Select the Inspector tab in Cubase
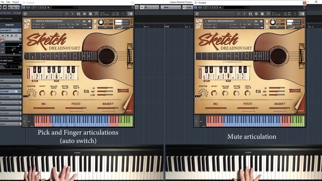Viewport: 322px width, 181px height. 10,25
